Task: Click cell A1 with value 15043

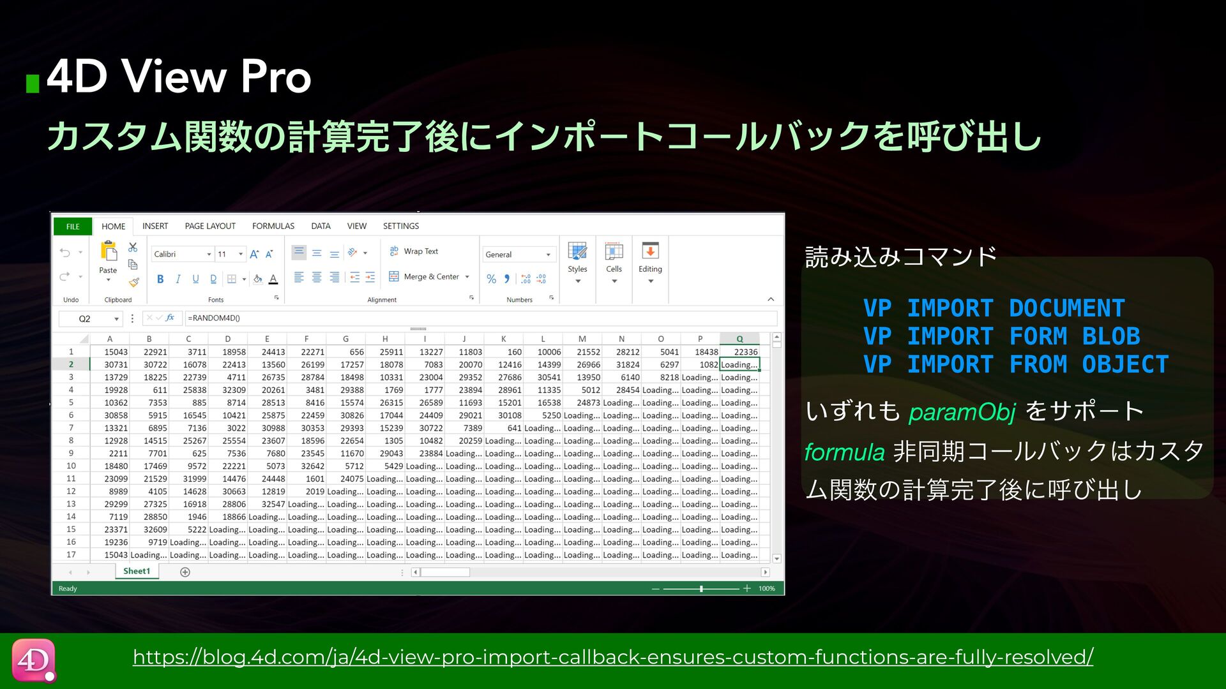Action: pos(110,352)
